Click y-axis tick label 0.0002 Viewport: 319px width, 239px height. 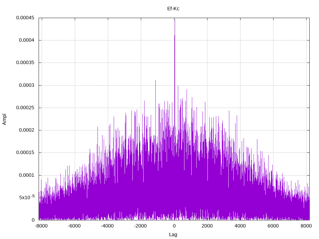(x=27, y=130)
